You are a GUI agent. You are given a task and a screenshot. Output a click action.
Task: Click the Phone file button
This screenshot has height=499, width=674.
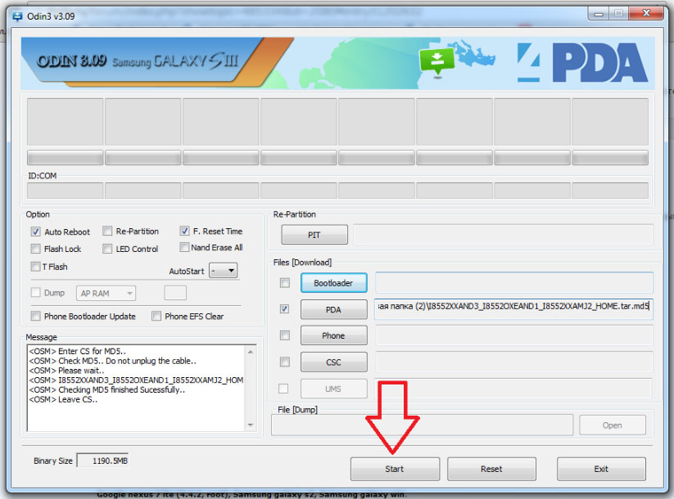(x=333, y=336)
